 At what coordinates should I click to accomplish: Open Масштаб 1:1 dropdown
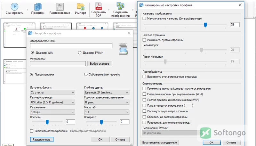tap(107, 112)
